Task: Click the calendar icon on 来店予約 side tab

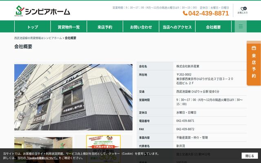Action: pos(254,48)
